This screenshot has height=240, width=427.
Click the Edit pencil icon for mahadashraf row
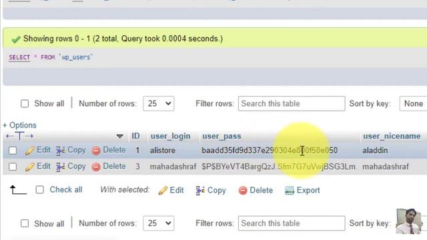(x=29, y=167)
